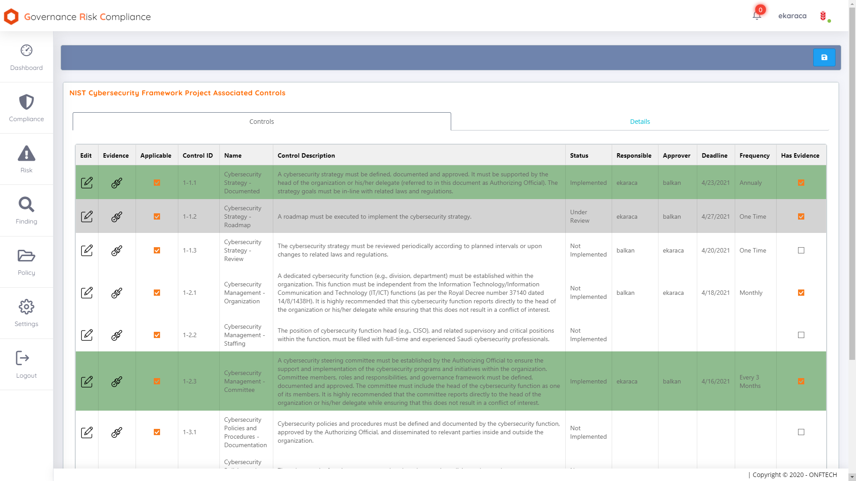Select the Controls tab

click(x=262, y=122)
